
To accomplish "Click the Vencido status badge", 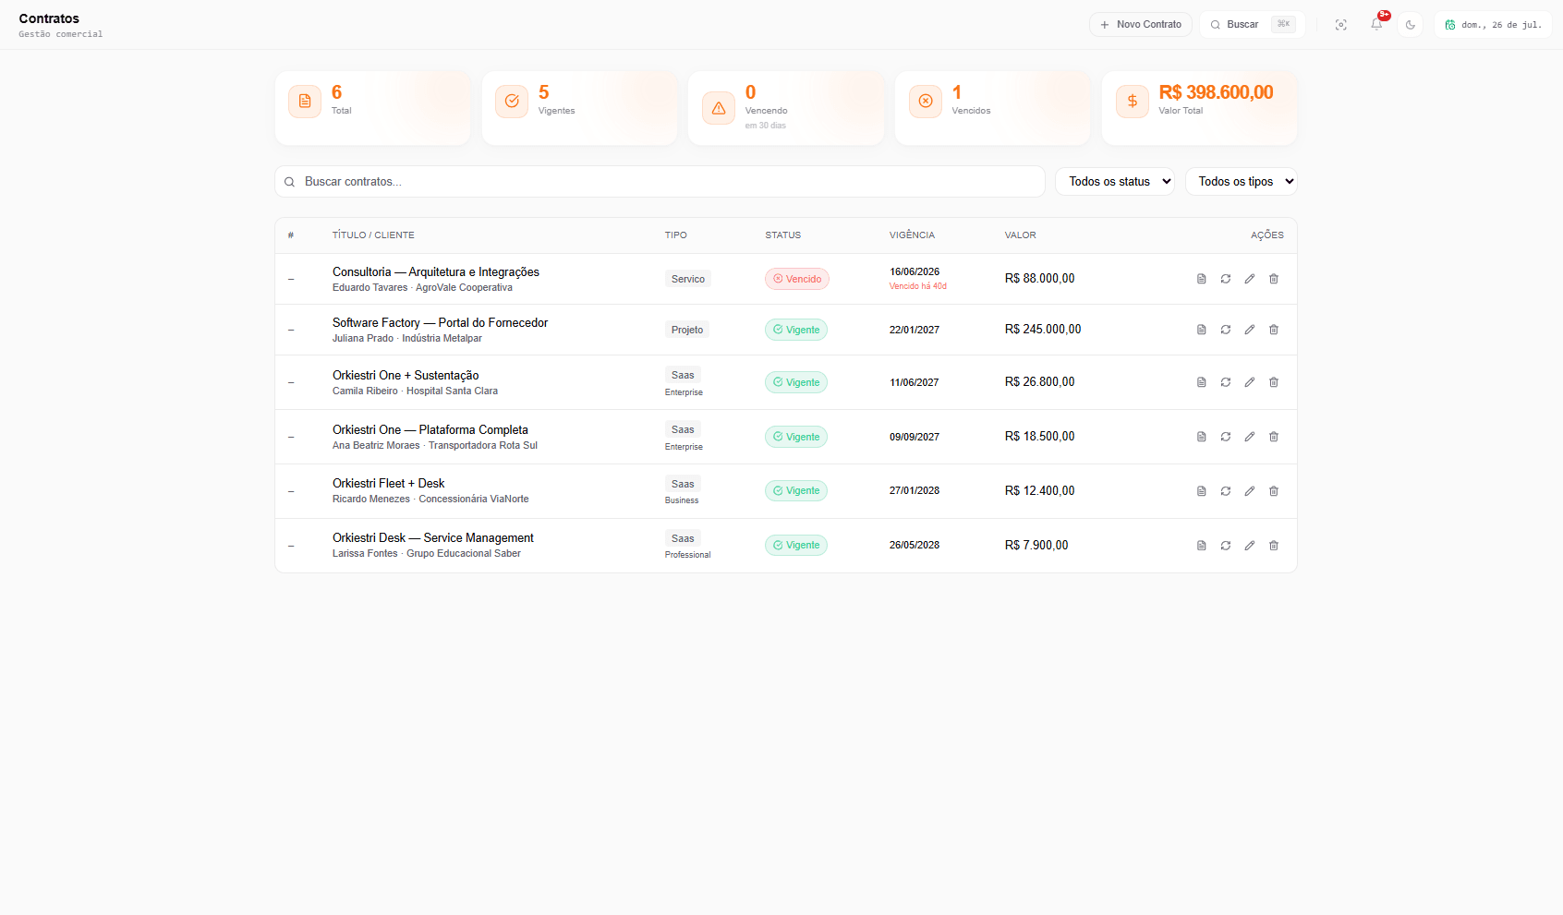I will 797,279.
